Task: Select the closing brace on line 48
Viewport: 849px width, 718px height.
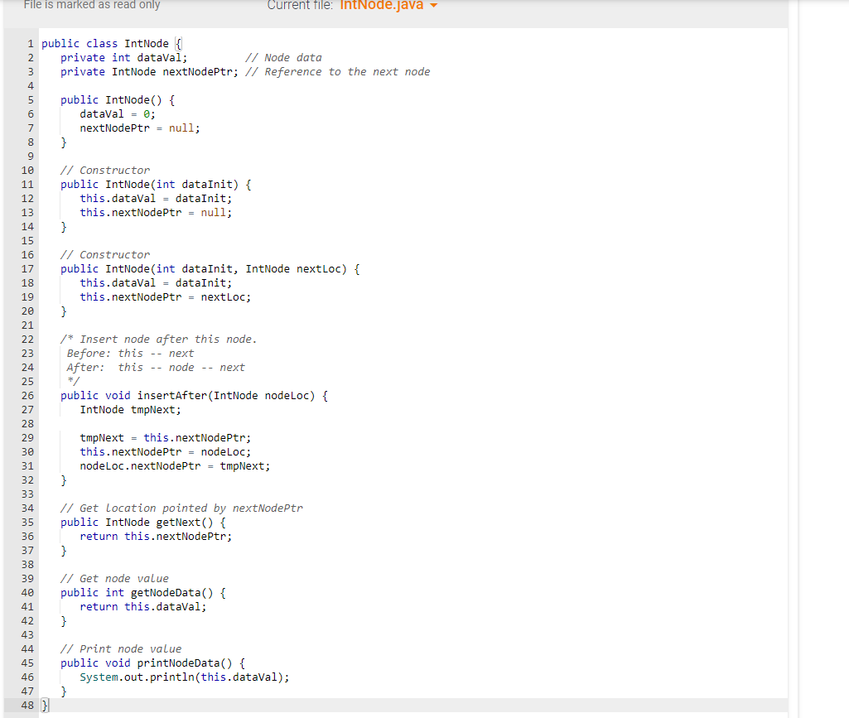Action: pyautogui.click(x=43, y=705)
